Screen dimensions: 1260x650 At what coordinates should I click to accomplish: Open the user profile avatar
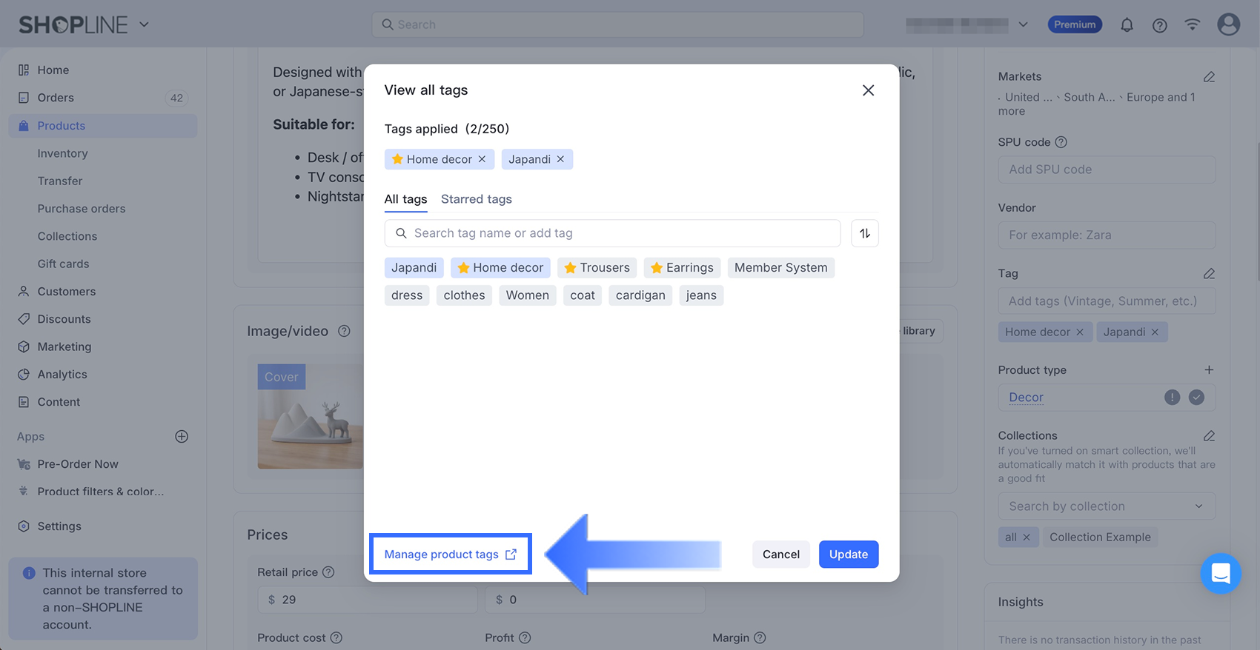(x=1228, y=24)
